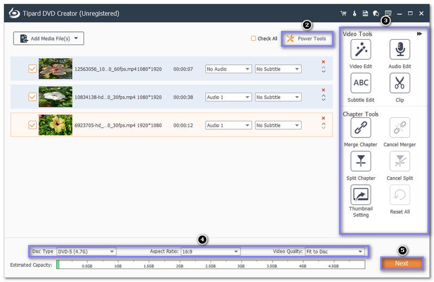The image size is (434, 282).
Task: Open subtitle dropdown for 10834138 video
Action: [278, 97]
